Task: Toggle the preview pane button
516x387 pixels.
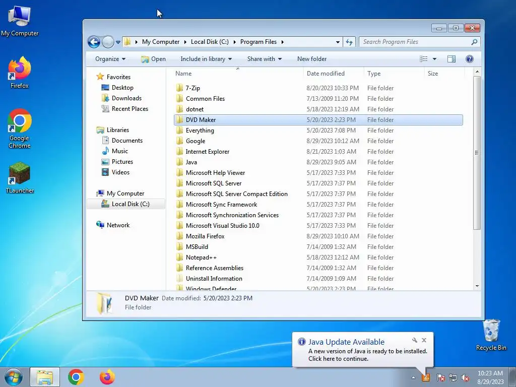Action: tap(451, 59)
